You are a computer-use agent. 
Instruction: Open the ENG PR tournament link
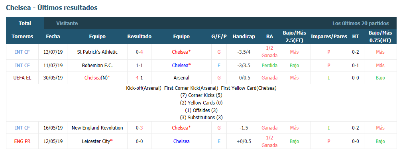(x=22, y=141)
